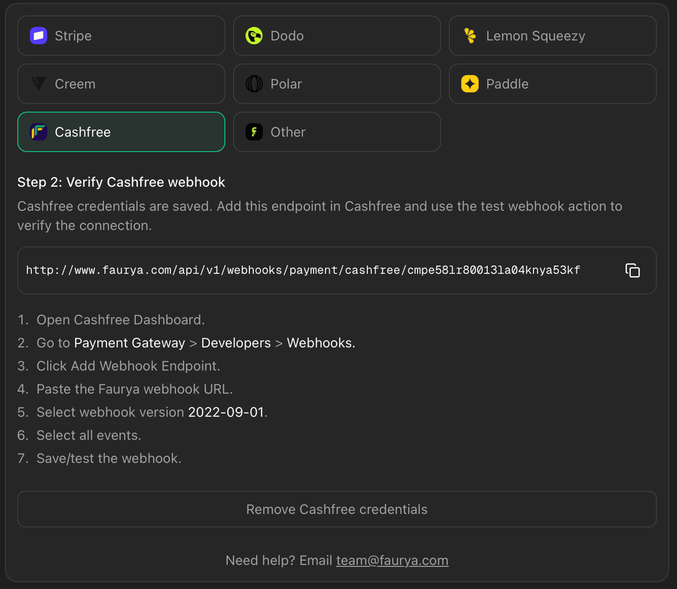This screenshot has width=677, height=589.
Task: Open the team@faurya.com email link
Action: [392, 561]
